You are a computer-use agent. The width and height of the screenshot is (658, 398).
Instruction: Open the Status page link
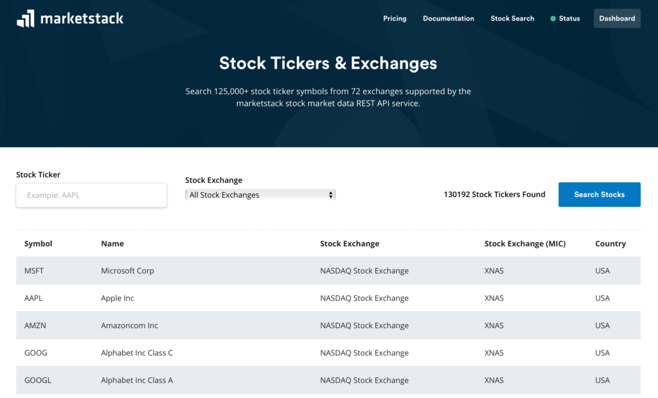tap(569, 19)
